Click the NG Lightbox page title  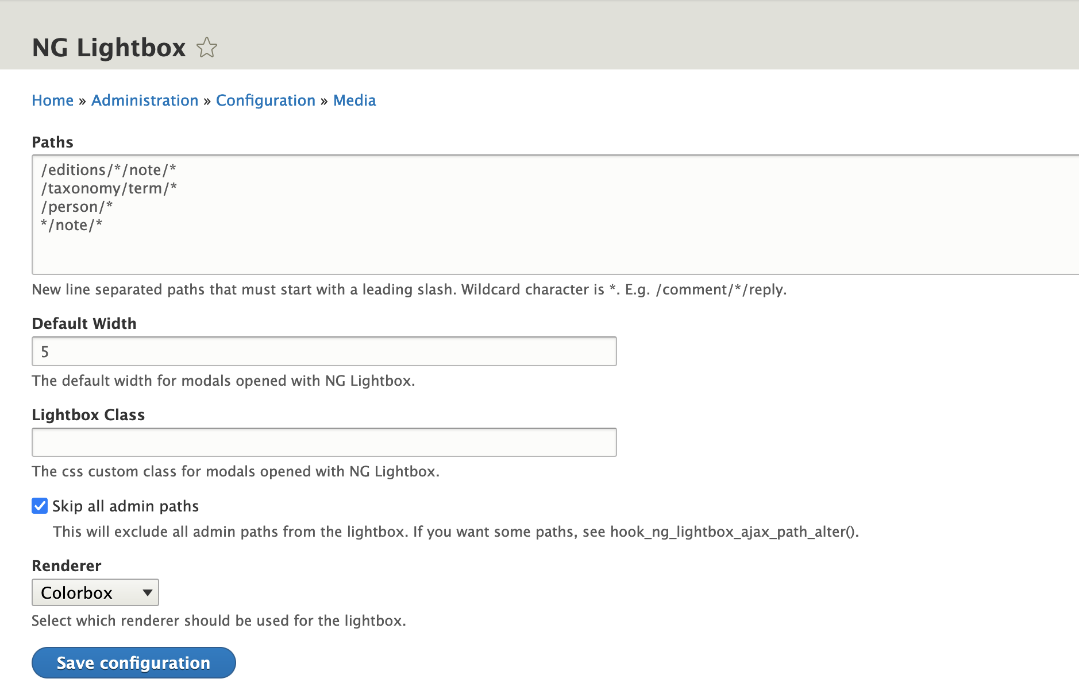(x=109, y=48)
